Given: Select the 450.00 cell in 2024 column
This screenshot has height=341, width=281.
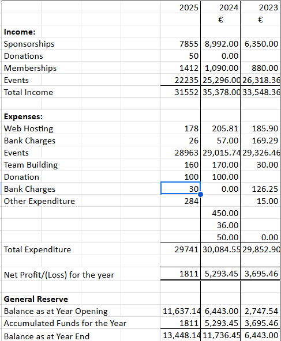Looking at the screenshot, I should click(220, 213).
